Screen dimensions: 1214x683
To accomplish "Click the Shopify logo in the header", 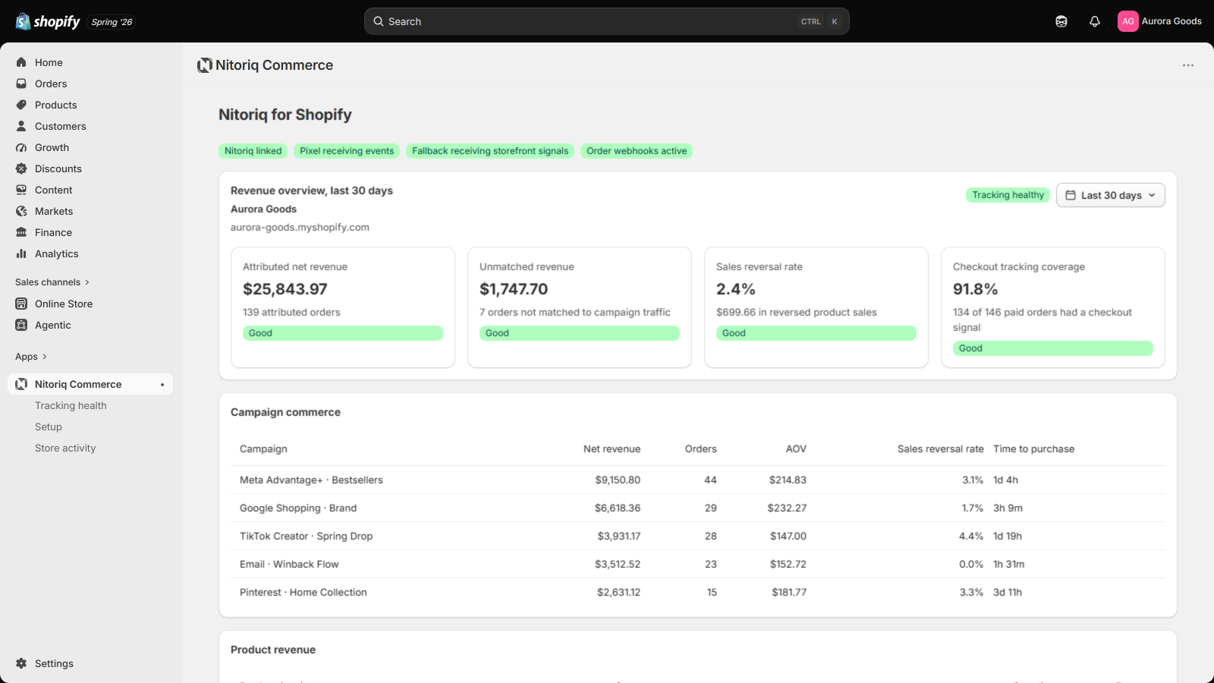I will [48, 21].
